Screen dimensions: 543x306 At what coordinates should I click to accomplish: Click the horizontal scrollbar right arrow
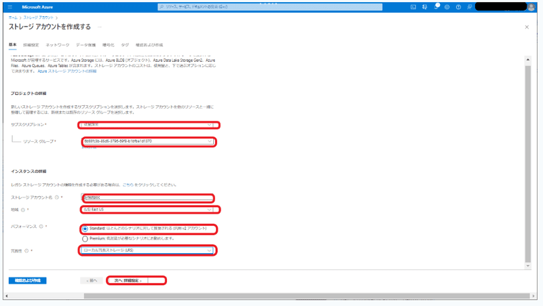point(533,296)
